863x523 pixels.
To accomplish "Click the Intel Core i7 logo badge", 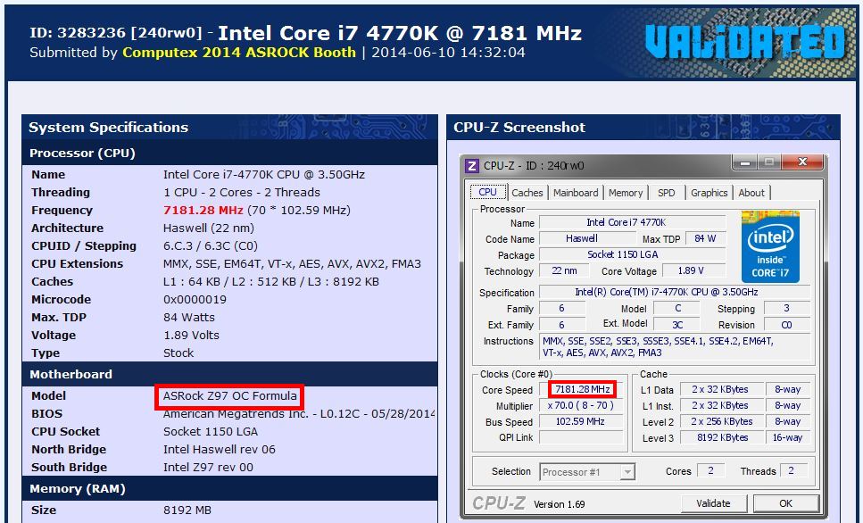I will tap(770, 246).
